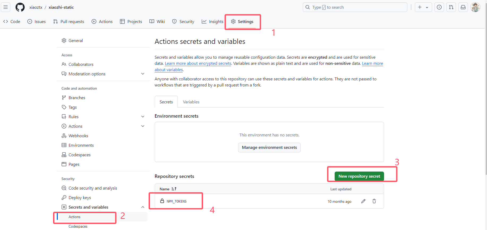Expand Moderation options in sidebar
Image resolution: width=487 pixels, height=230 pixels.
tap(143, 74)
